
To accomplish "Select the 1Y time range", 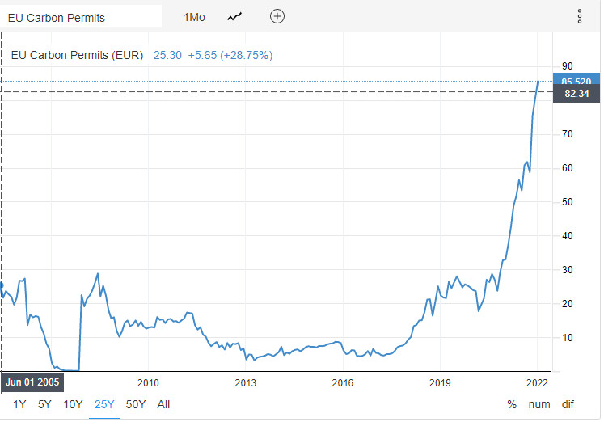I will pyautogui.click(x=19, y=404).
